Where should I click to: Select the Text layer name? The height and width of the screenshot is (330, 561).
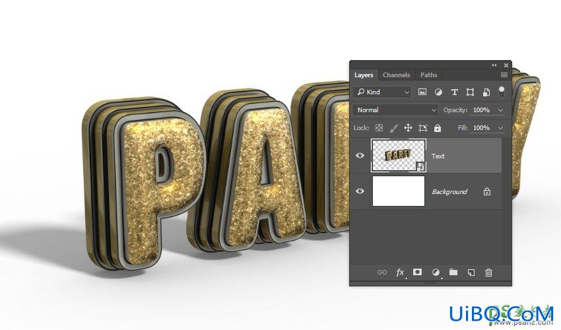(x=438, y=156)
